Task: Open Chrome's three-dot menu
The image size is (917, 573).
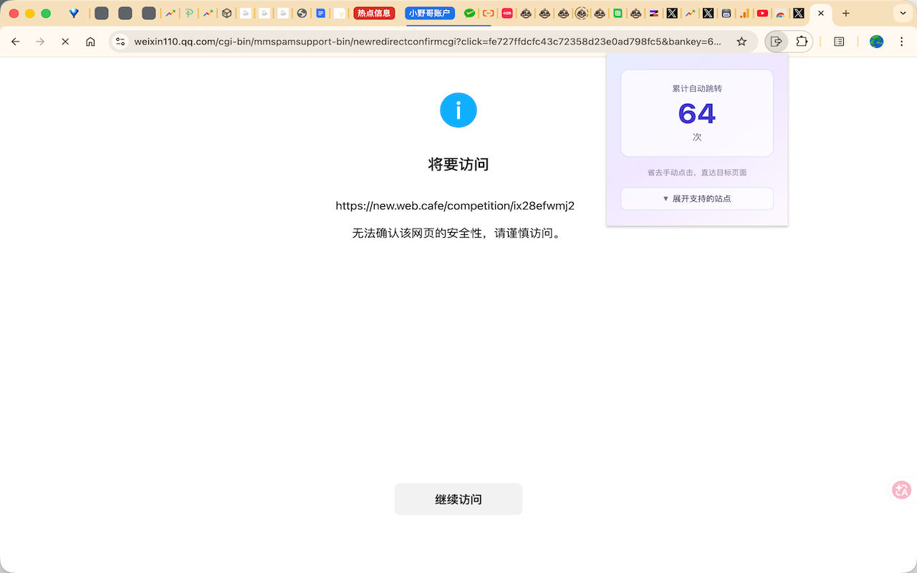Action: coord(901,42)
